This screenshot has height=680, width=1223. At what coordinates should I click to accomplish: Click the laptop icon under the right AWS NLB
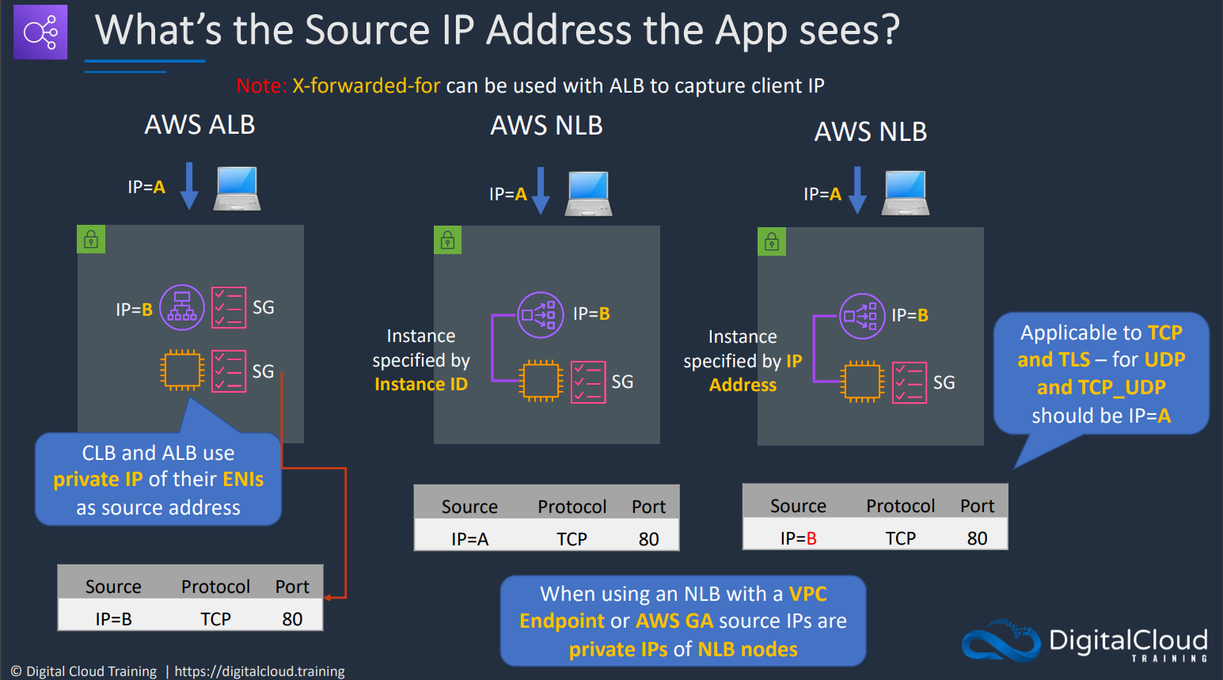click(x=906, y=193)
